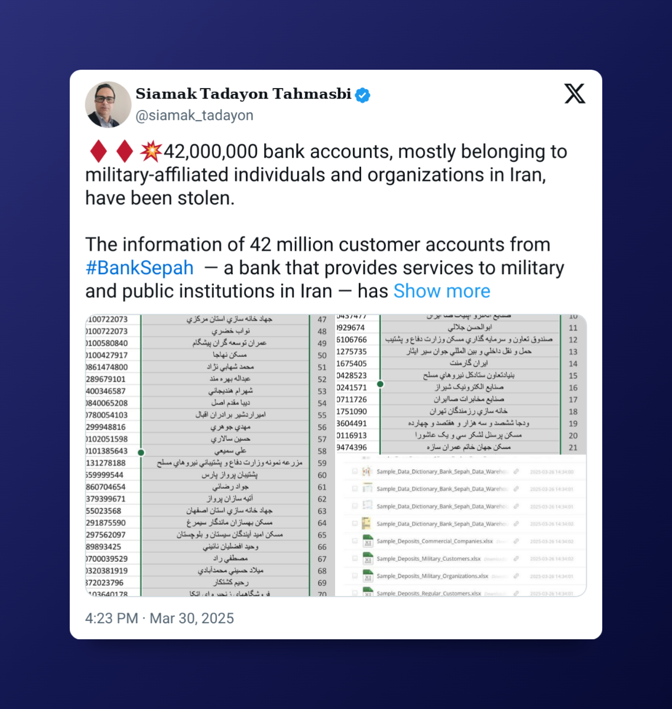672x709 pixels.
Task: Check the box beside Sample_Deposits_Commercial_Companies.xlsx
Action: click(x=355, y=542)
